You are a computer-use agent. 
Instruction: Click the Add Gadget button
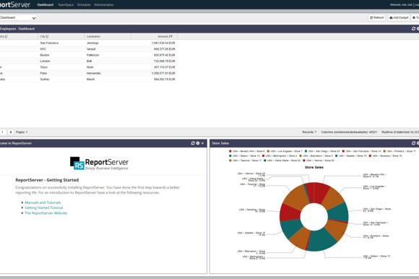coord(399,17)
